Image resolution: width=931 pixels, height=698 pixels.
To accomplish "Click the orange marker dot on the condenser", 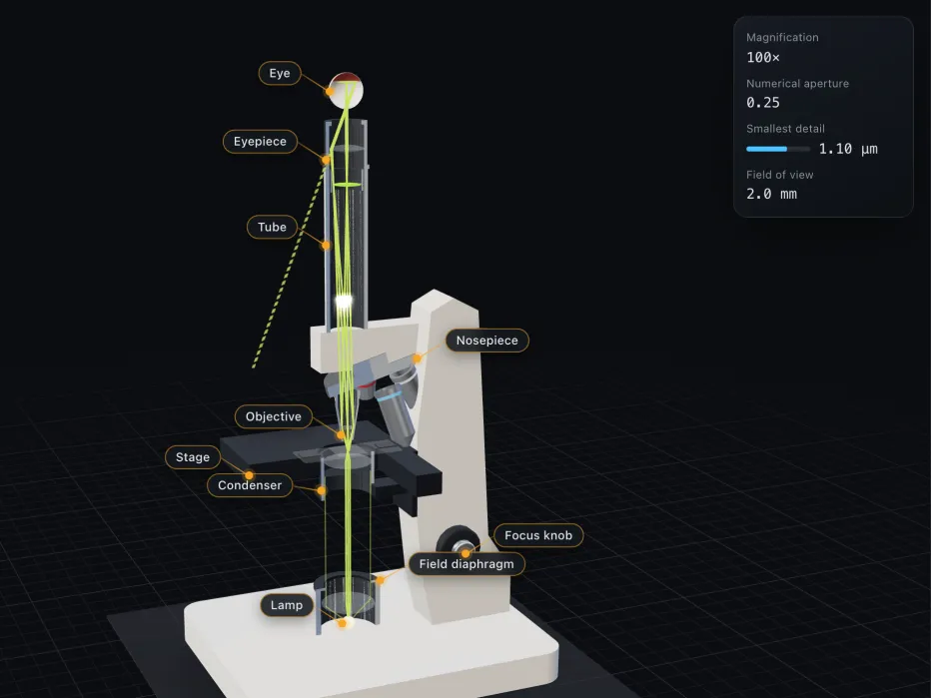I will (x=322, y=491).
